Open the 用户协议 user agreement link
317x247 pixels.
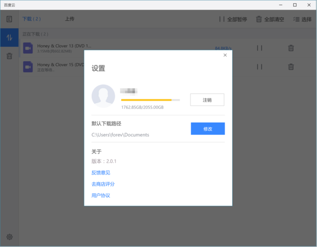pyautogui.click(x=101, y=195)
